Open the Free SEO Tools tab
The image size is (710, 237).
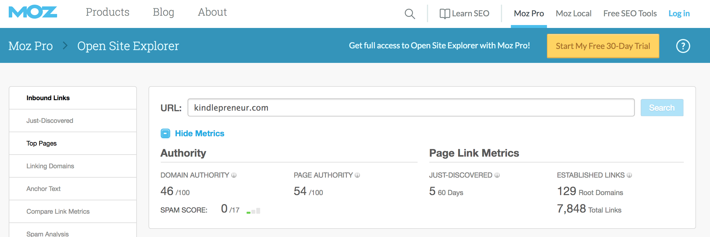point(630,13)
